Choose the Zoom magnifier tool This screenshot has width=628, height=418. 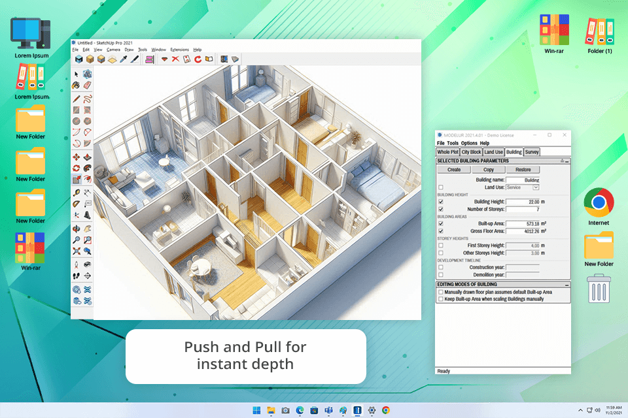pos(76,240)
